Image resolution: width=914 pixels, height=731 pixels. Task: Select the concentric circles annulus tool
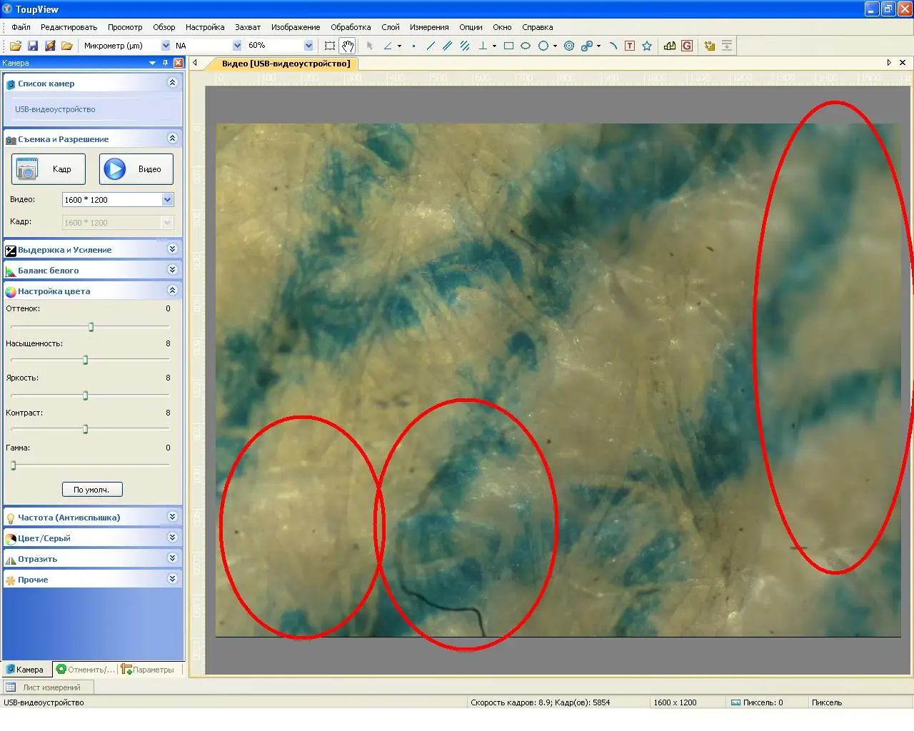[569, 46]
